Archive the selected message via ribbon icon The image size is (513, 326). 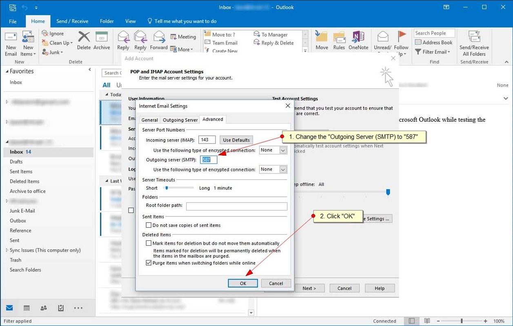(102, 41)
